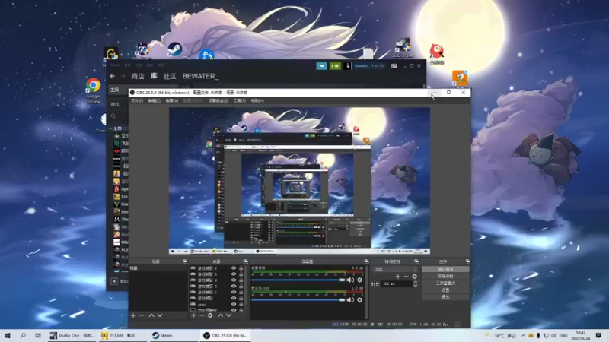Image resolution: width=609 pixels, height=342 pixels.
Task: Click Steam broadcast teal icon
Action: (x=321, y=66)
